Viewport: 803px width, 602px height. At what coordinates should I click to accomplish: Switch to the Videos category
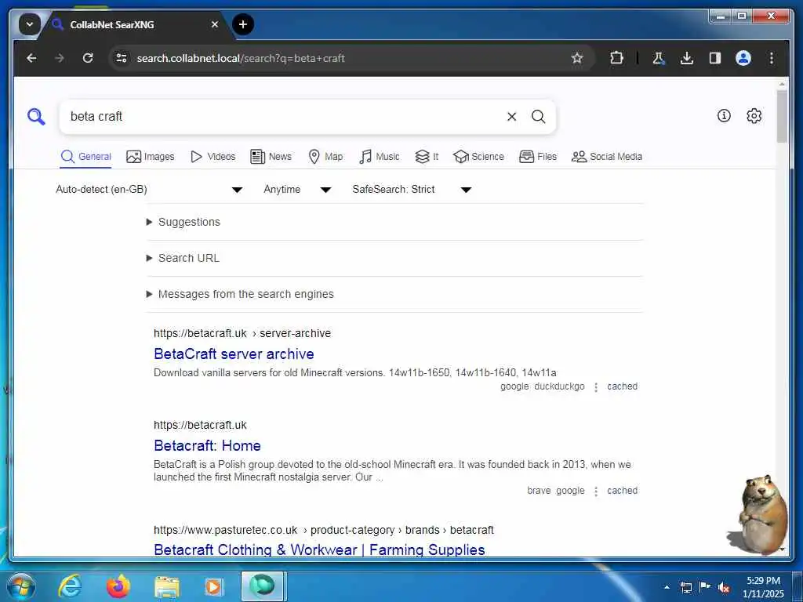point(213,157)
